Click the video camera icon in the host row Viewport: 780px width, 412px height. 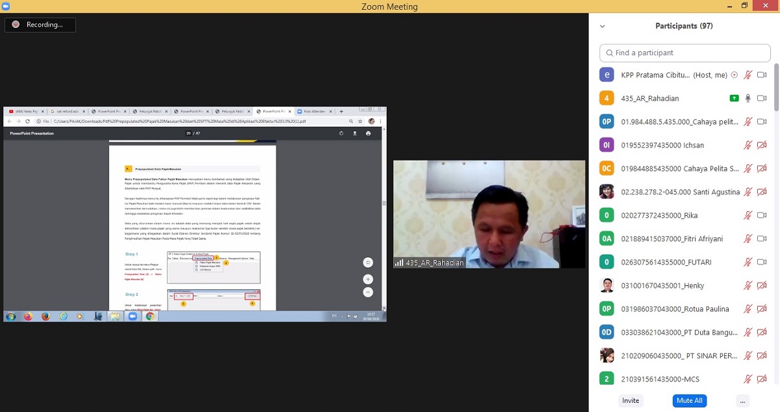click(x=762, y=75)
